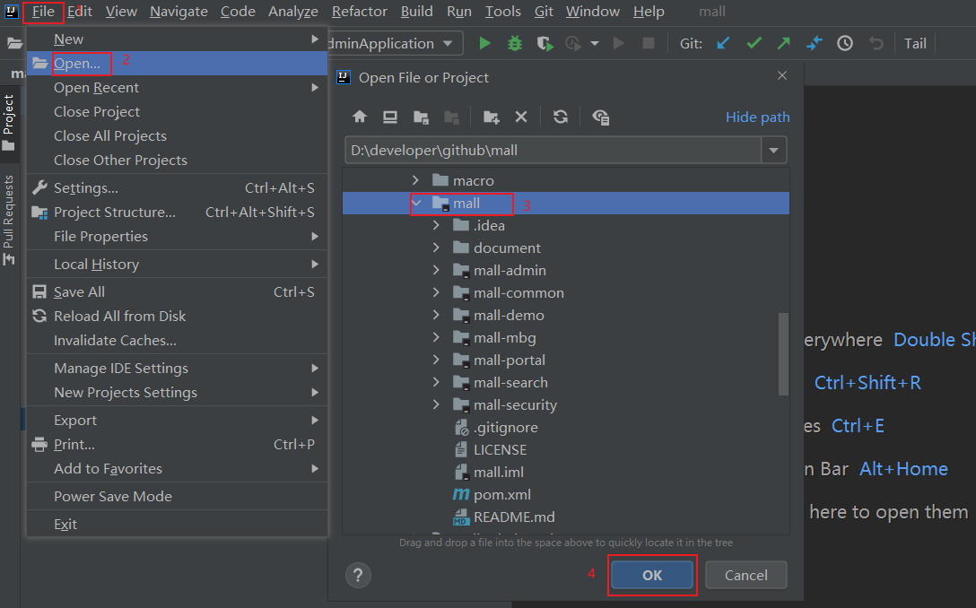The height and width of the screenshot is (608, 976).
Task: Expand the mall-common module folder
Action: pyautogui.click(x=436, y=292)
